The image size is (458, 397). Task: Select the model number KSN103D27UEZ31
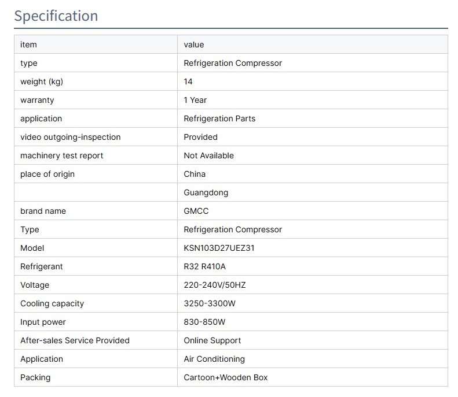point(219,248)
